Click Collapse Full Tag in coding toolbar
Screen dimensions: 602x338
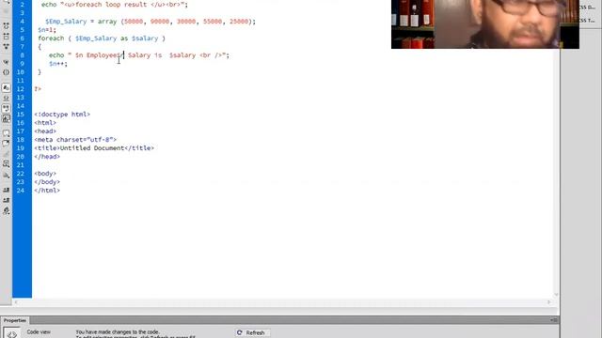click(x=7, y=25)
